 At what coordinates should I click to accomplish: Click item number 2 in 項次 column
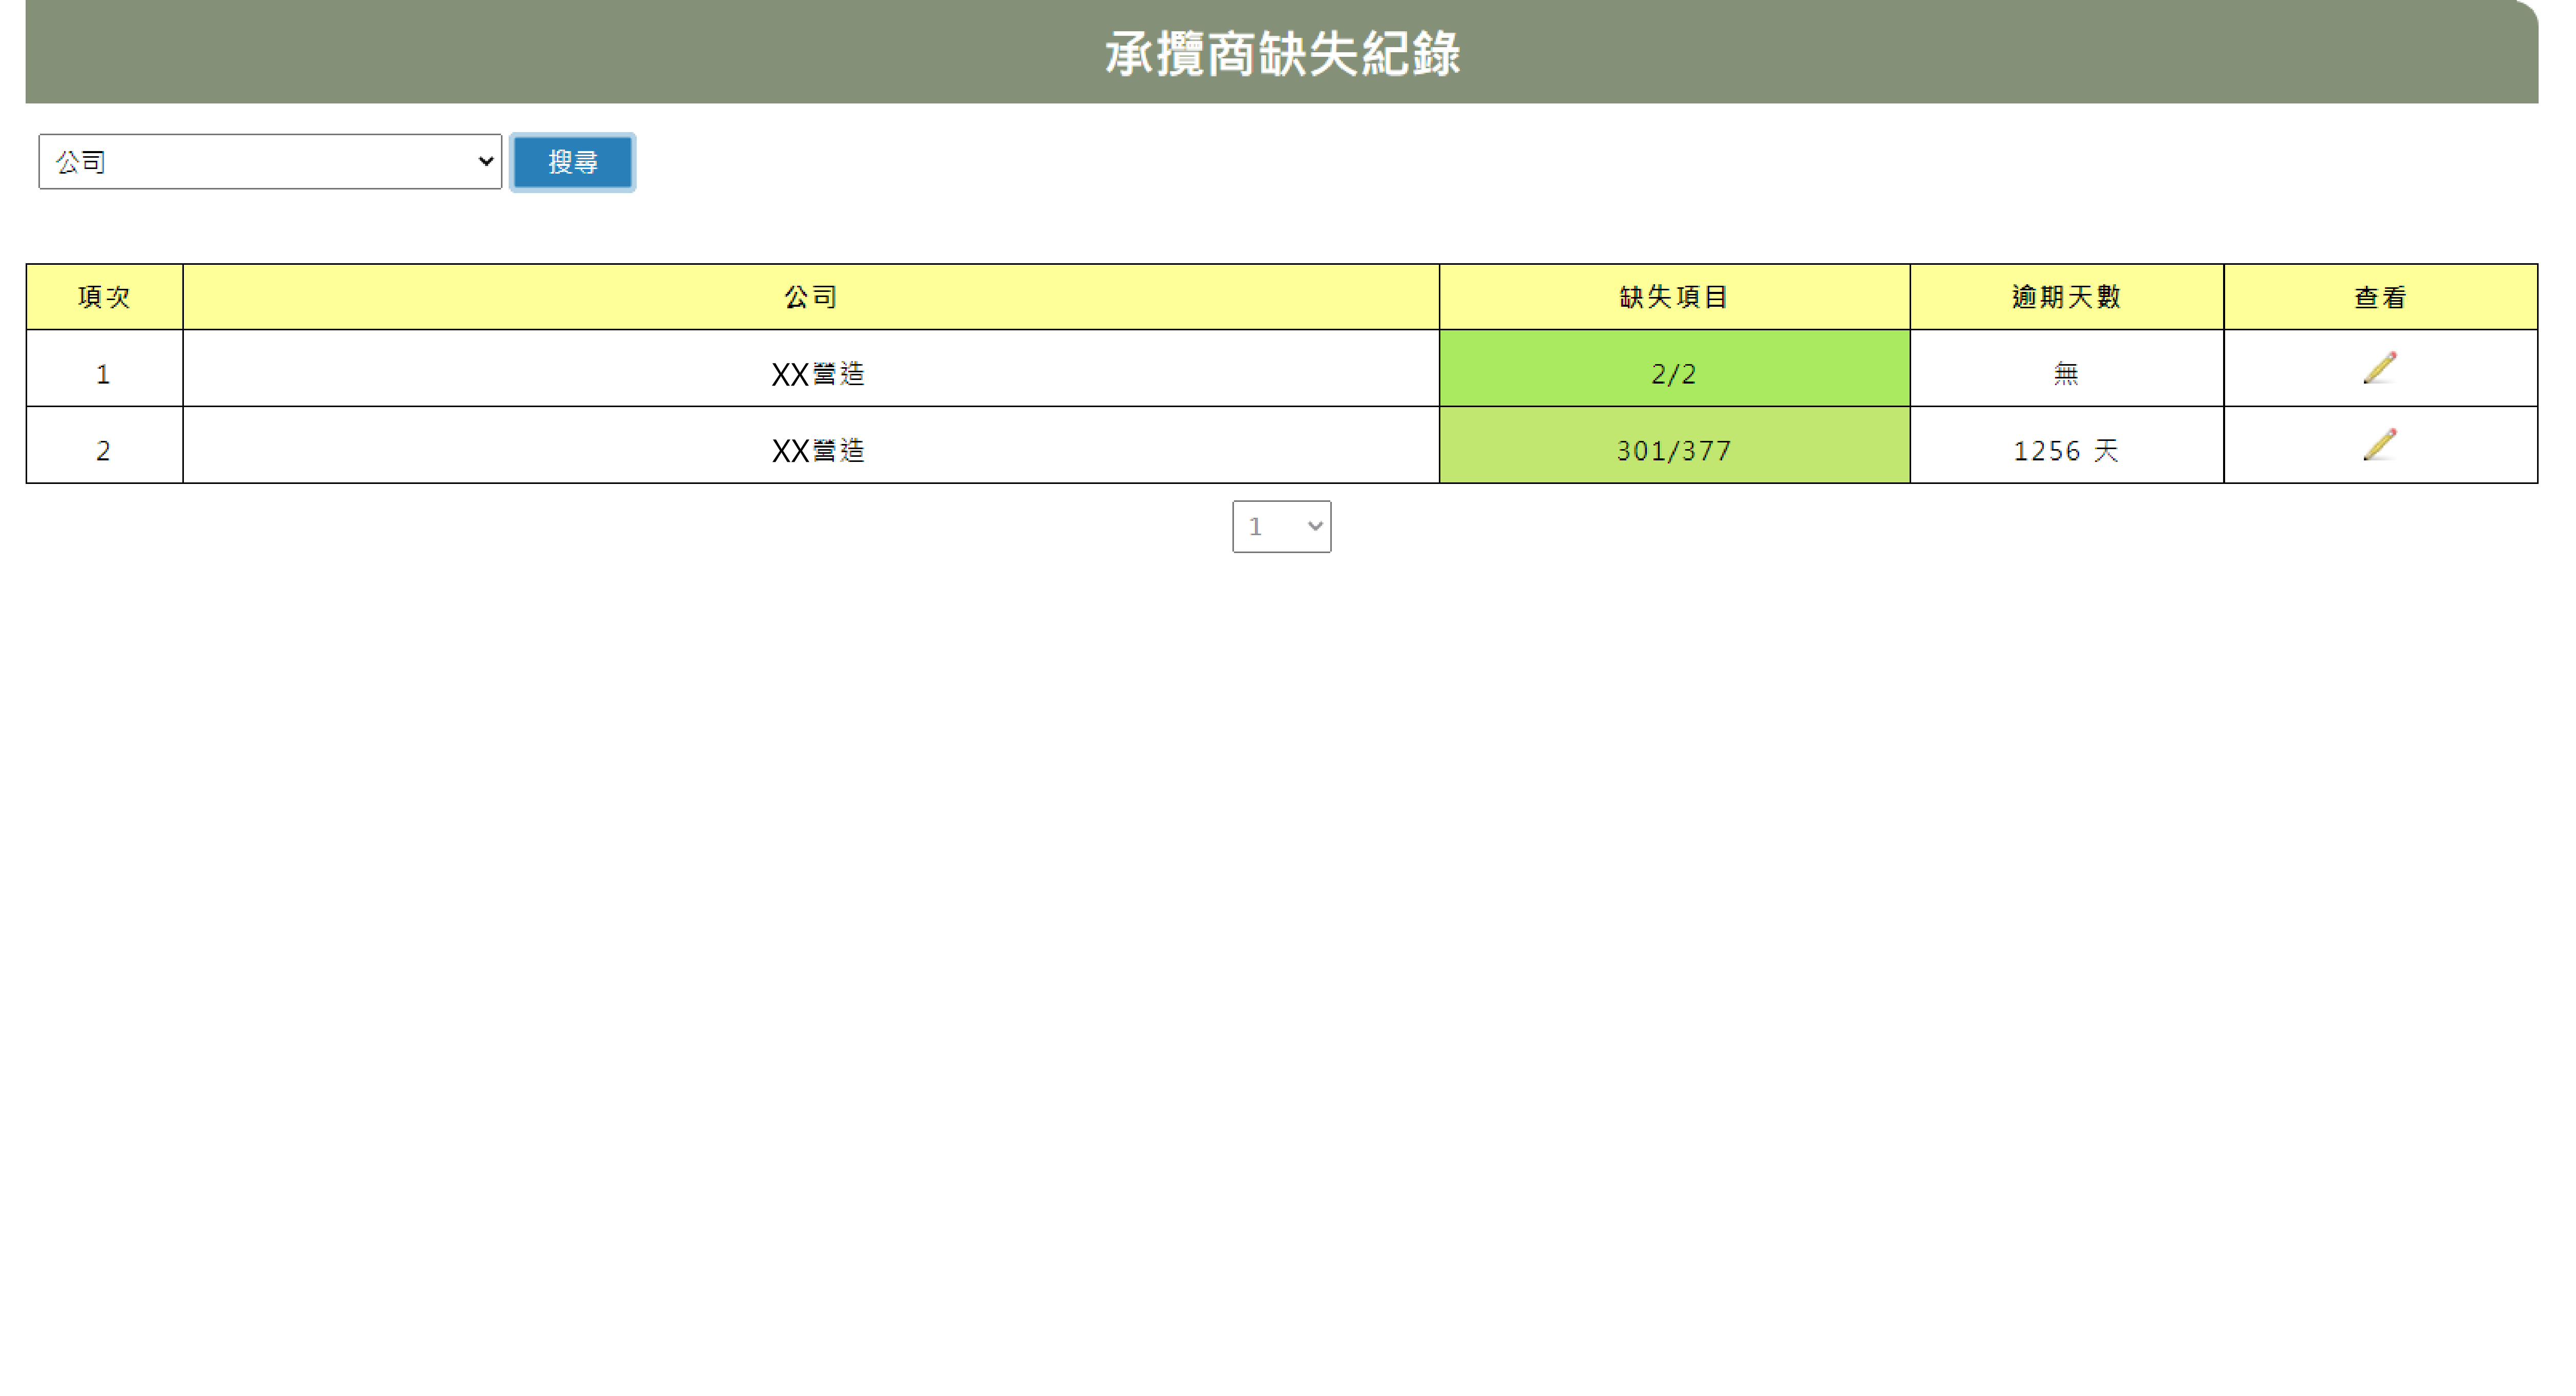(104, 445)
